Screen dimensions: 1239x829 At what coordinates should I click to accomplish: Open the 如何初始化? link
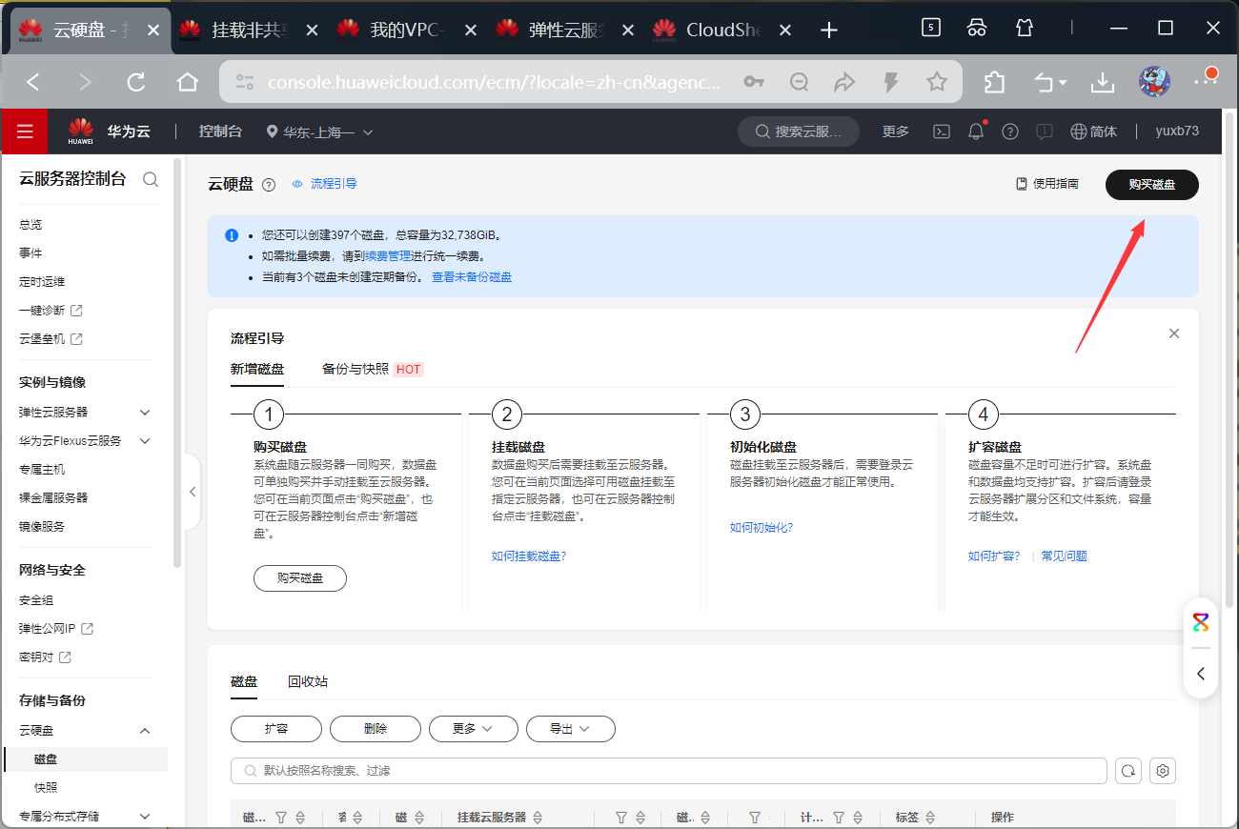762,527
